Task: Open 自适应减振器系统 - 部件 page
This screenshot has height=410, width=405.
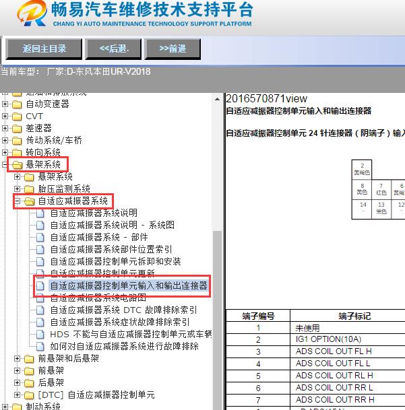Action: click(99, 237)
